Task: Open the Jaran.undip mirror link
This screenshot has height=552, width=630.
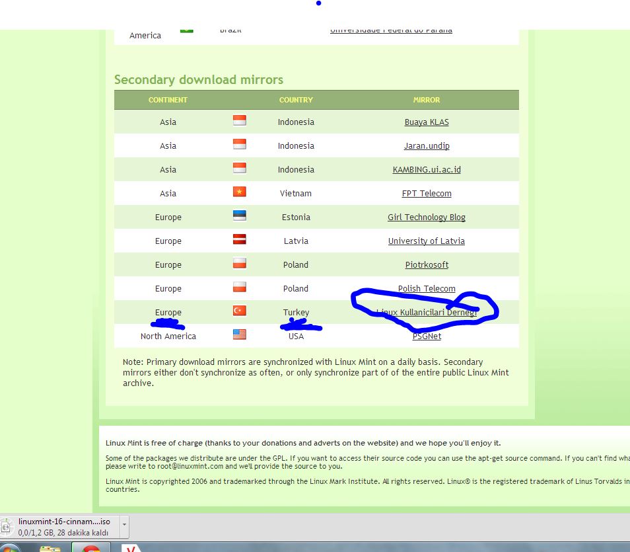Action: pyautogui.click(x=427, y=145)
